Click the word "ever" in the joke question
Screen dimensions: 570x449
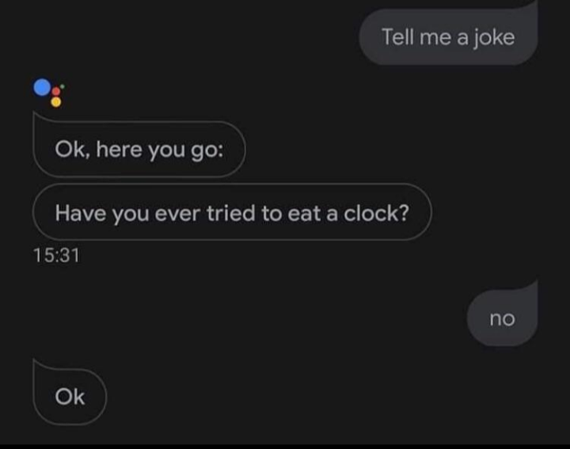pyautogui.click(x=177, y=215)
